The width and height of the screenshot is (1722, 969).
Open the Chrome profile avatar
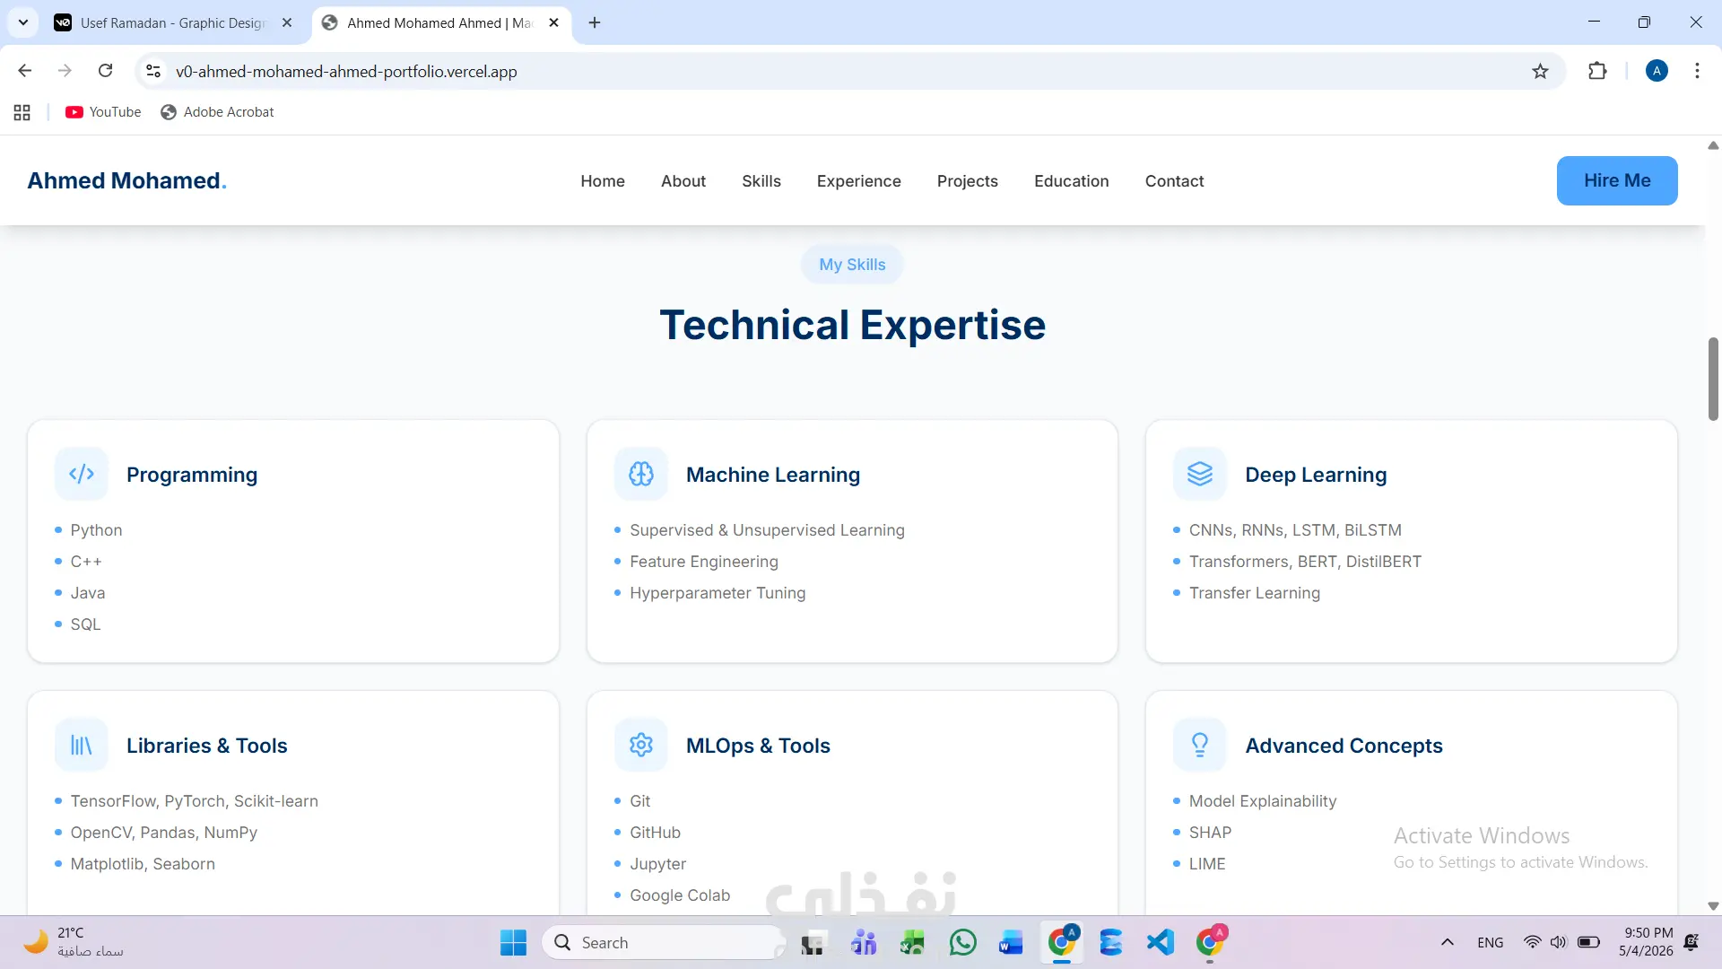(x=1657, y=71)
